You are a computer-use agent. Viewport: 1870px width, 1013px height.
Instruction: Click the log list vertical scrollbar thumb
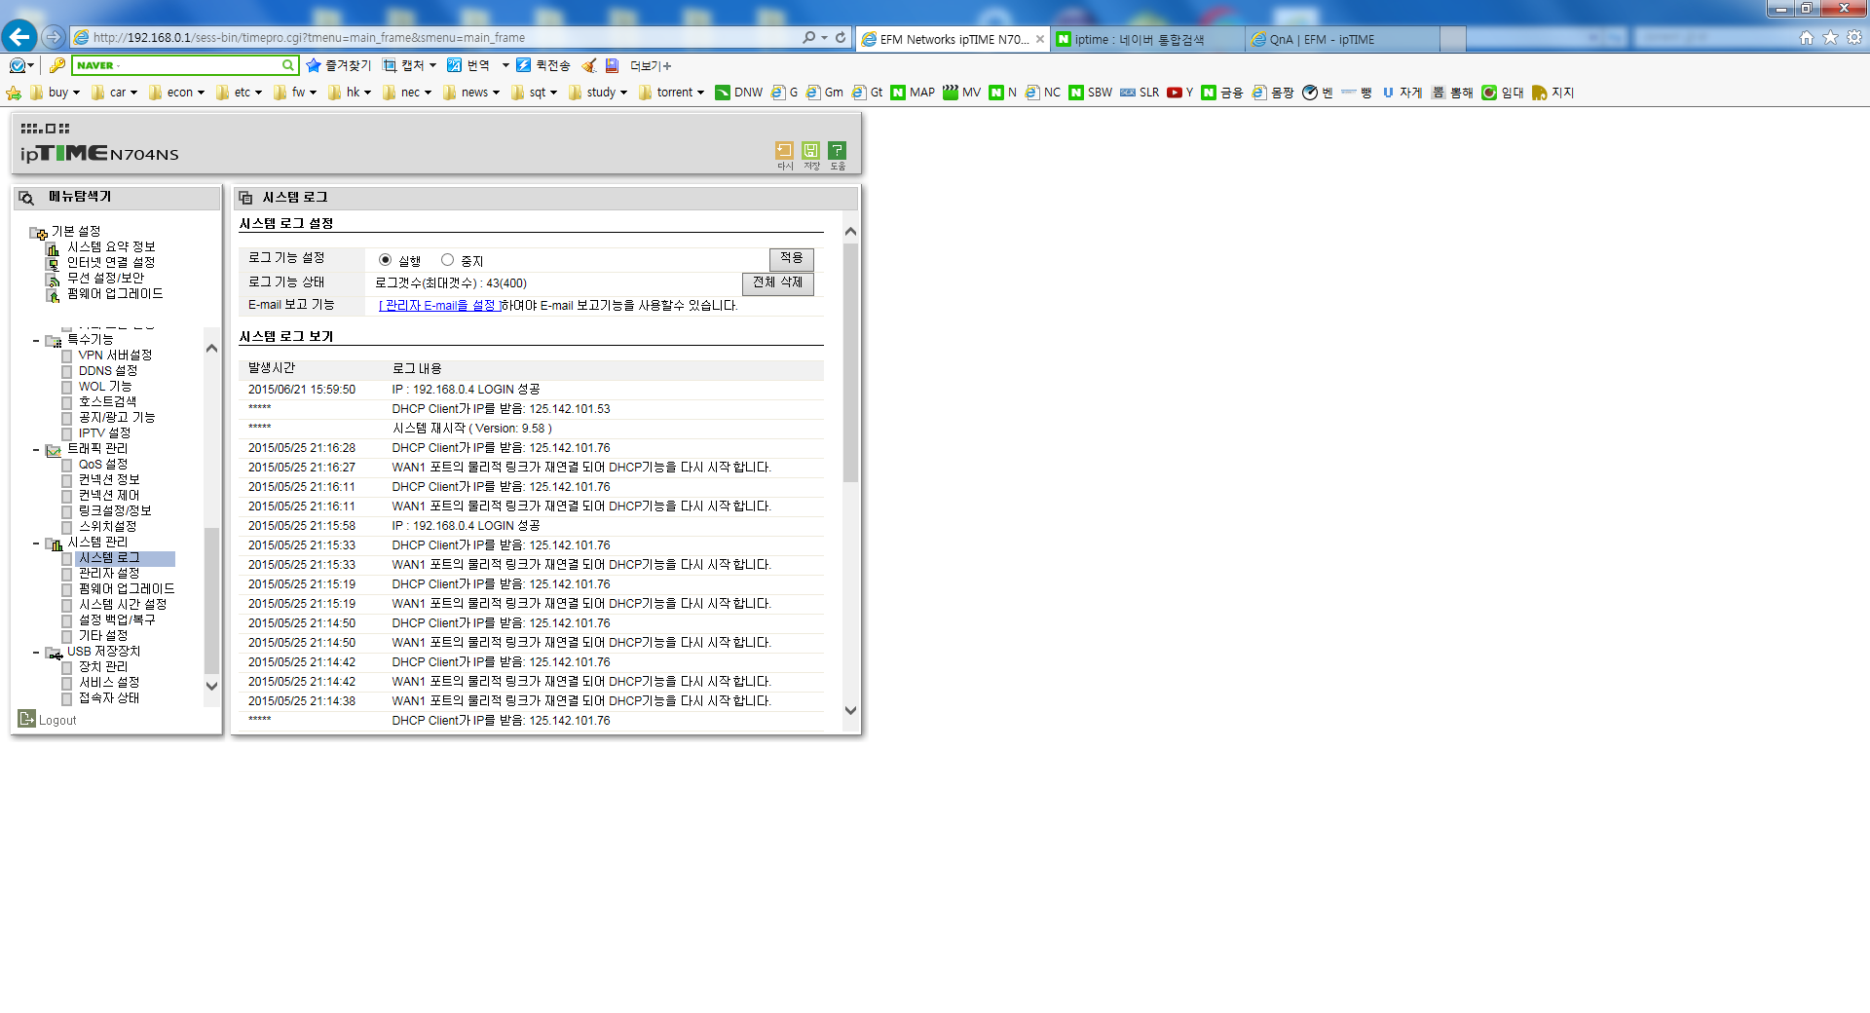[850, 362]
